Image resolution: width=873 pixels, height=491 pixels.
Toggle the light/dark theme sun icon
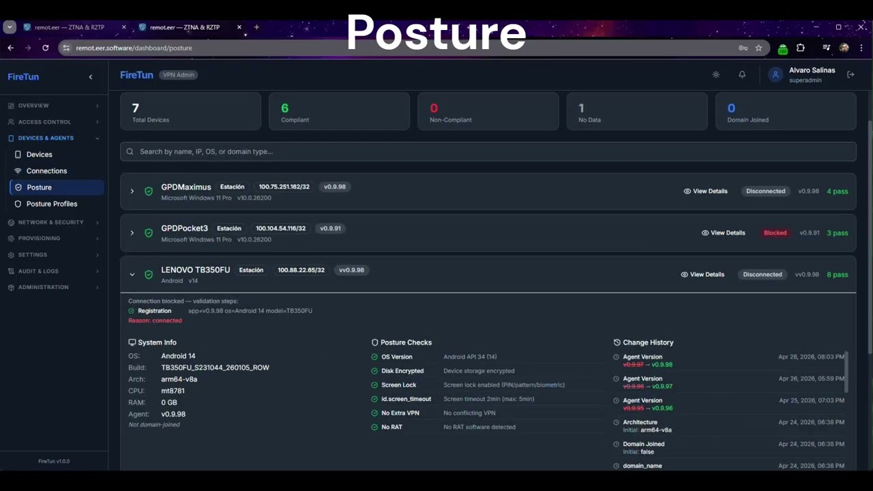[715, 74]
